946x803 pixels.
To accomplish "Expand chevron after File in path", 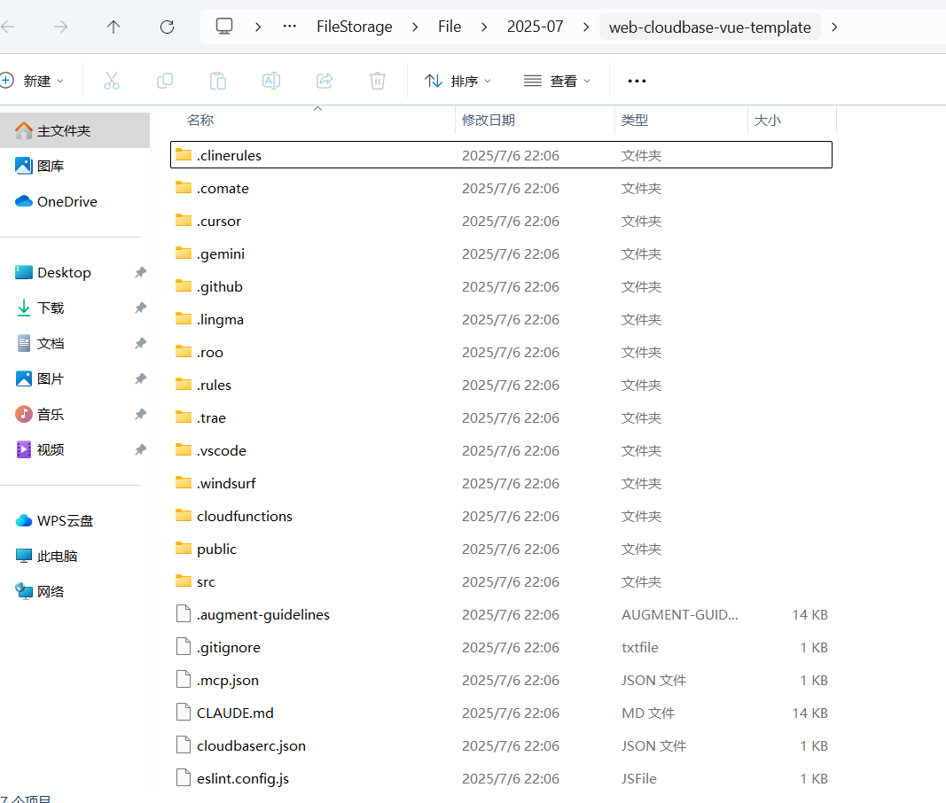I will pos(484,27).
